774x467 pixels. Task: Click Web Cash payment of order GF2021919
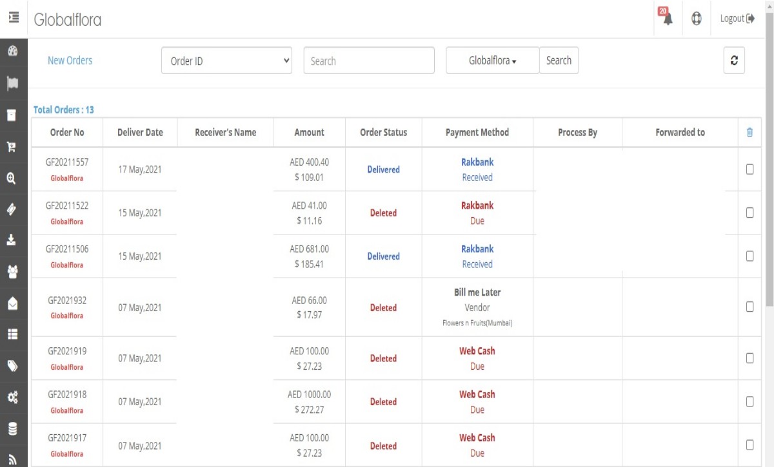point(477,351)
